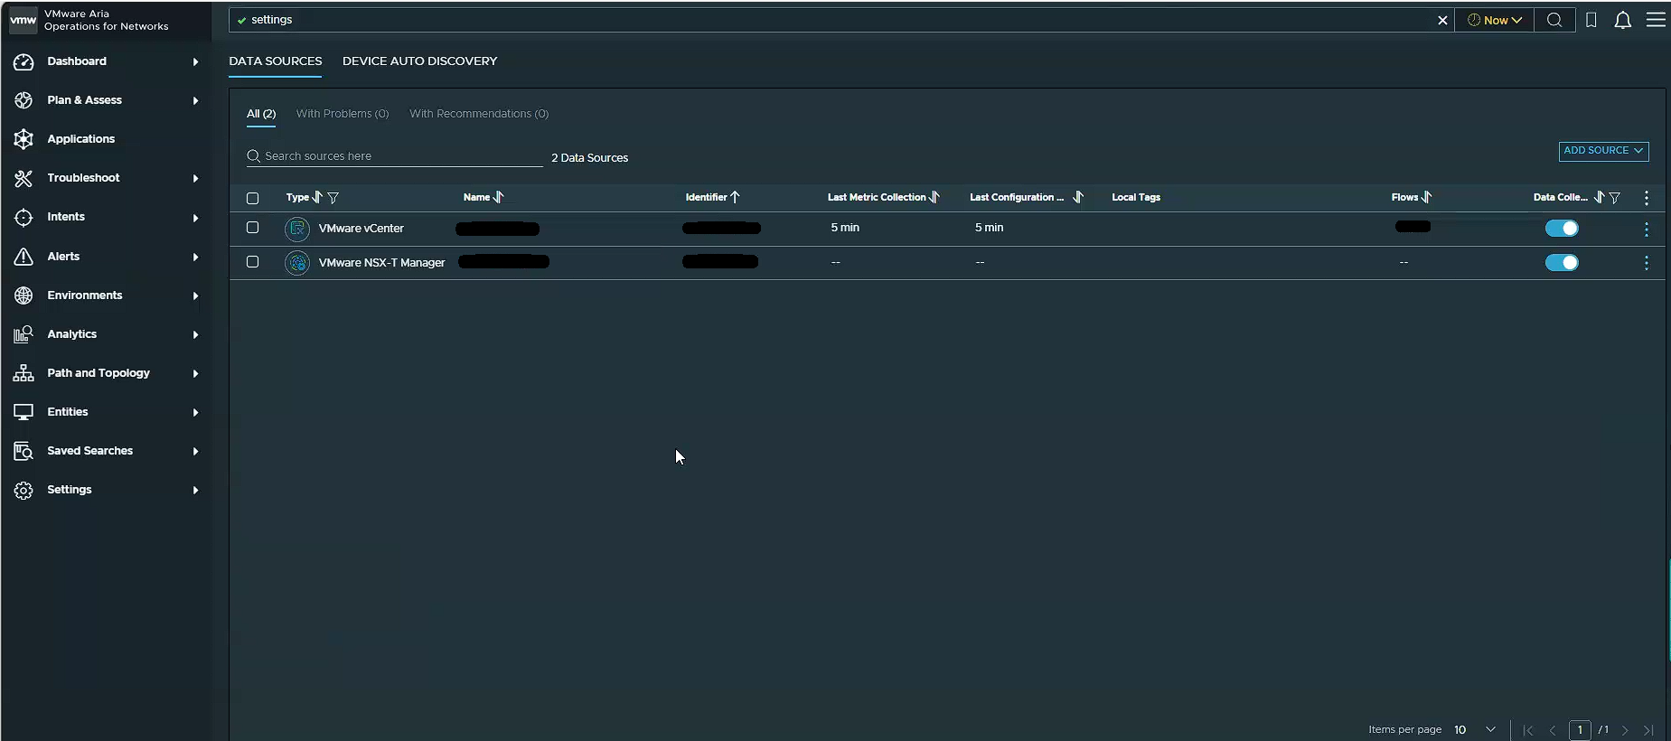Go to last page of results
This screenshot has height=741, width=1671.
point(1649,730)
